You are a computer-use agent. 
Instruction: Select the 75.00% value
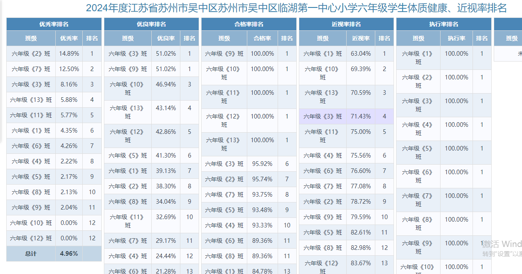(x=361, y=132)
